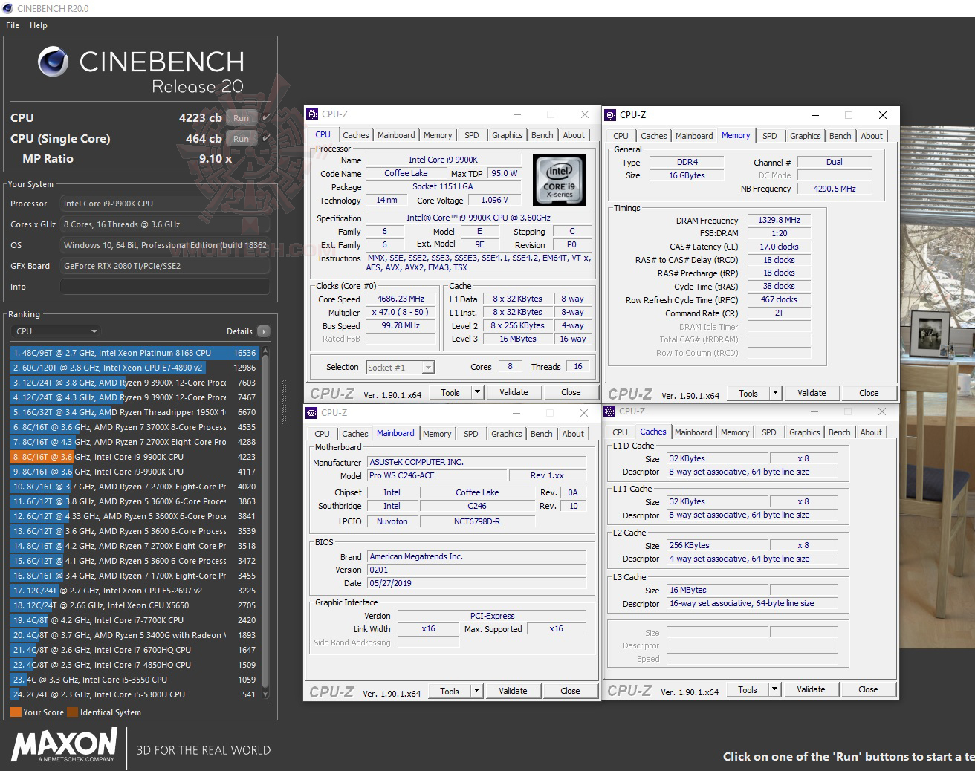This screenshot has width=975, height=771.
Task: Click the MAXON logo at bottom left
Action: pyautogui.click(x=63, y=746)
